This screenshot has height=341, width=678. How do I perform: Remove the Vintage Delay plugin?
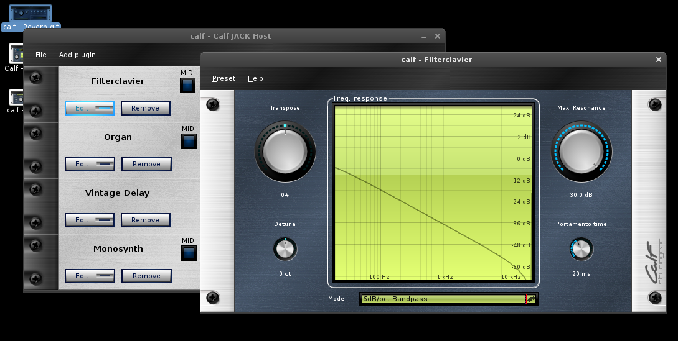[x=145, y=220]
